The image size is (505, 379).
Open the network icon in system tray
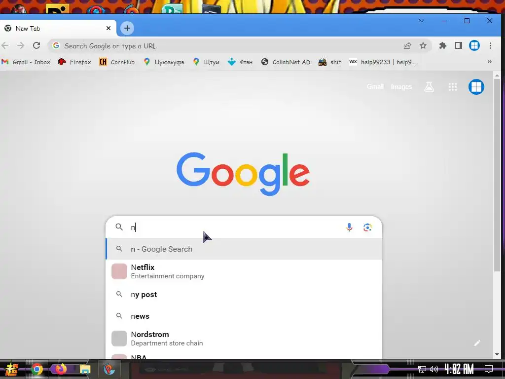coord(422,369)
